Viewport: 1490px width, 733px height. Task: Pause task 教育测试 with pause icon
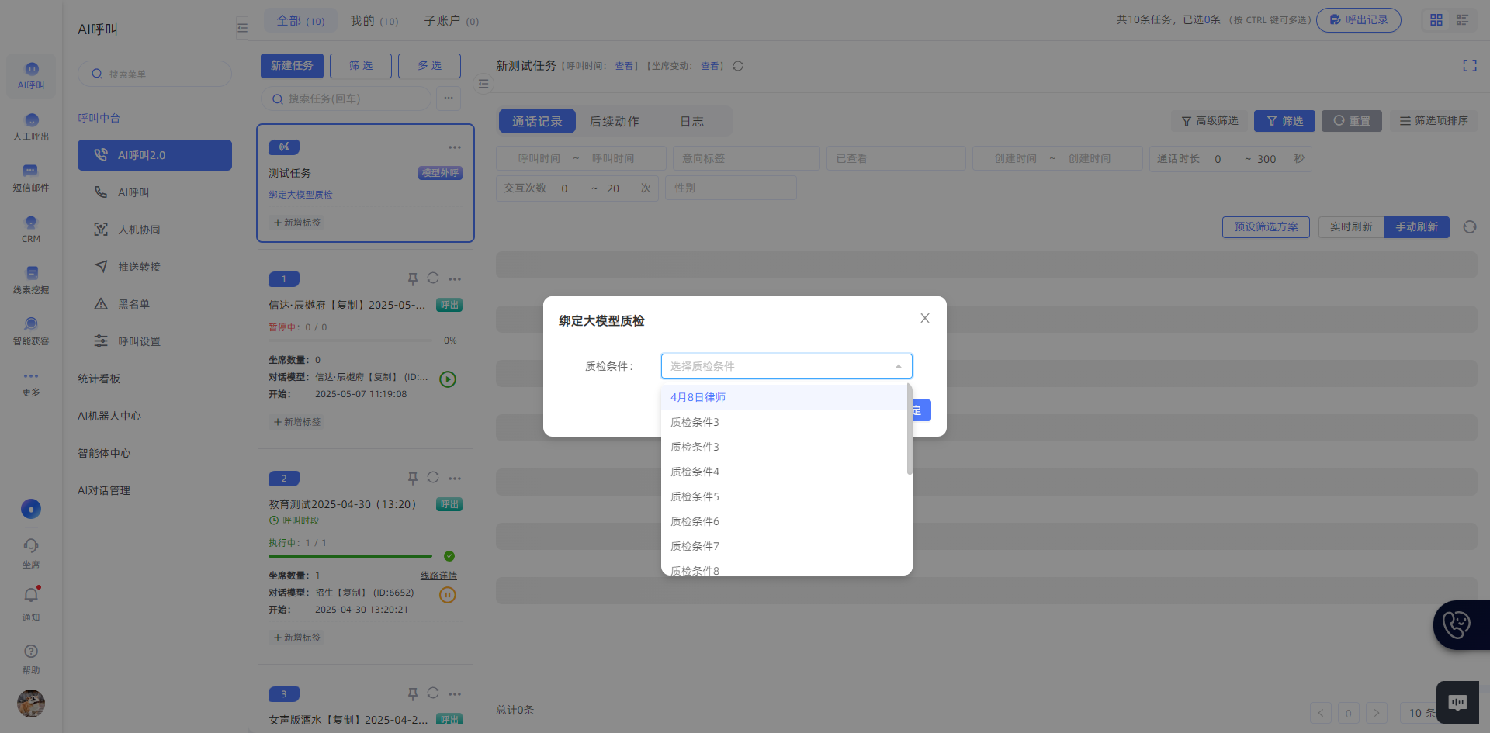pos(448,595)
